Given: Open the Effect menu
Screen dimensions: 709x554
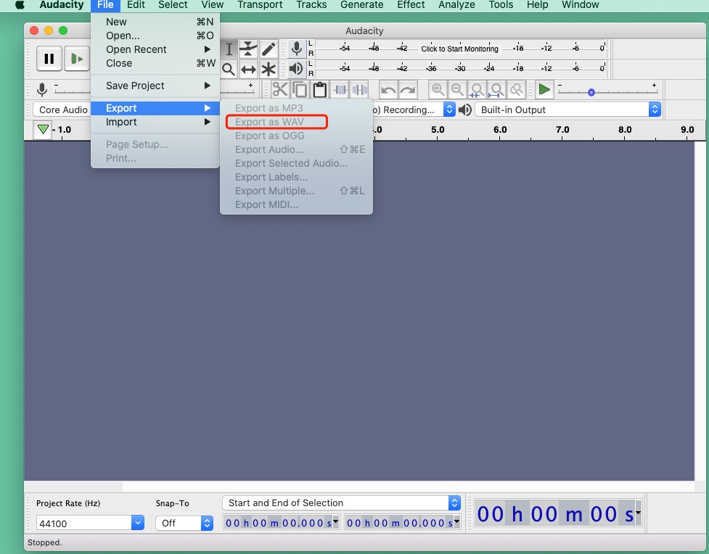Looking at the screenshot, I should pyautogui.click(x=411, y=5).
